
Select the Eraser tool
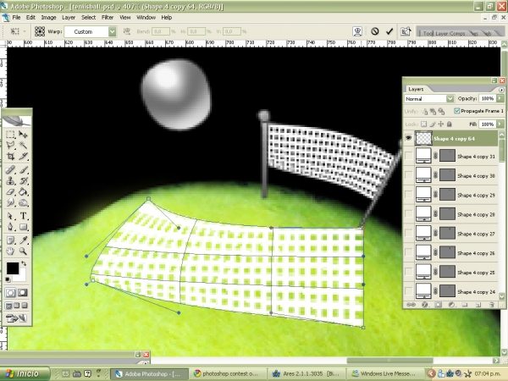(10, 192)
